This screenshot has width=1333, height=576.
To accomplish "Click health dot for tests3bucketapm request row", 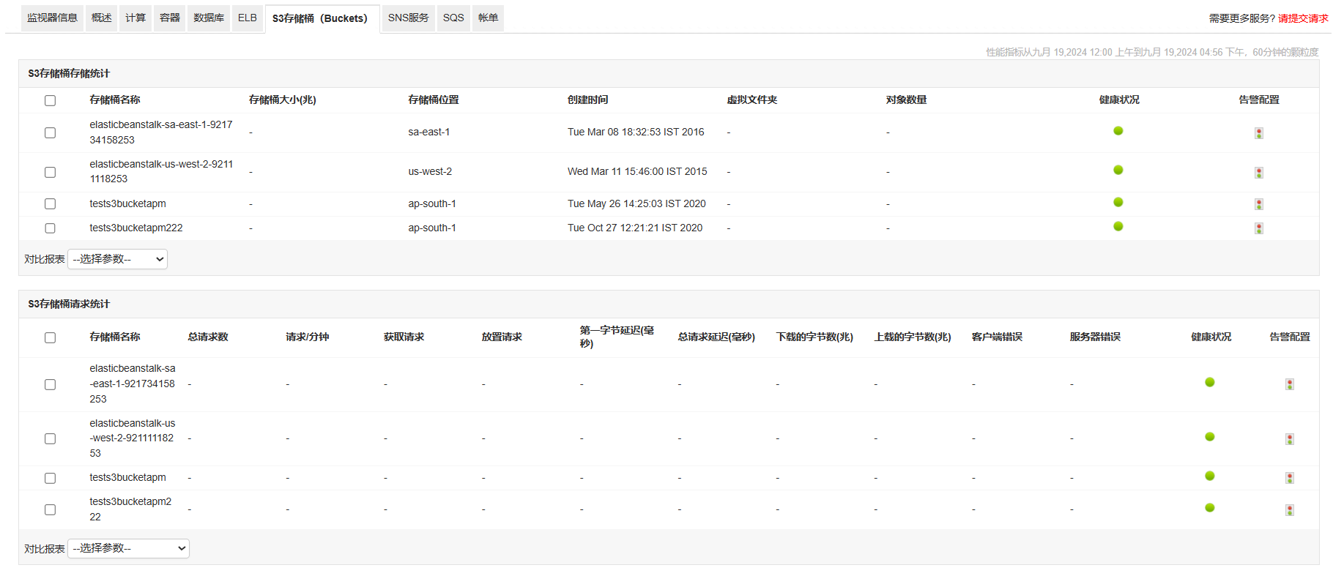I will pyautogui.click(x=1210, y=476).
